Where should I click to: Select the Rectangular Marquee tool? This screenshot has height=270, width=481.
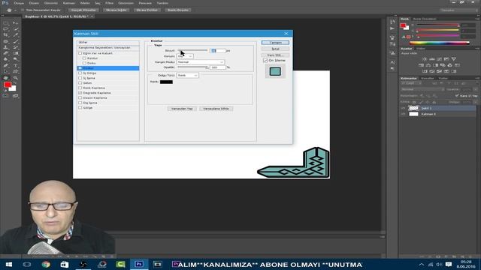(6, 23)
